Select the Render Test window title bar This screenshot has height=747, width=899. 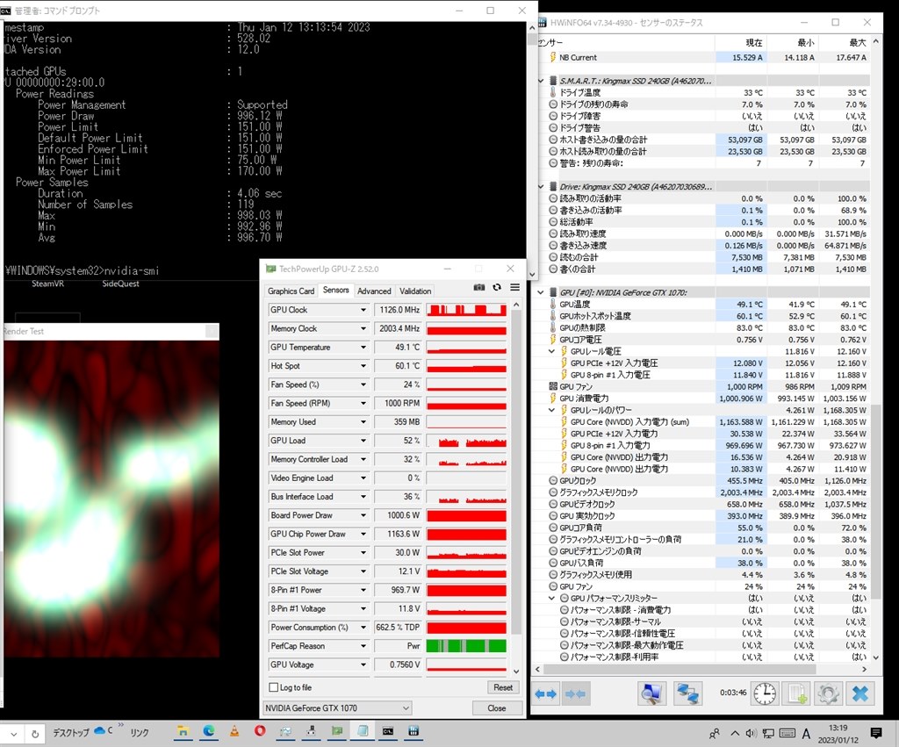(111, 331)
